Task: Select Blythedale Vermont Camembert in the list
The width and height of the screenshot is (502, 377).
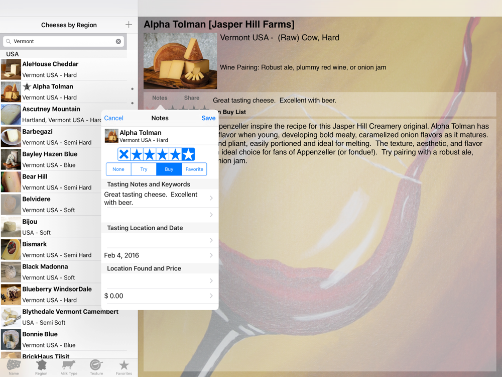Action: (x=64, y=317)
